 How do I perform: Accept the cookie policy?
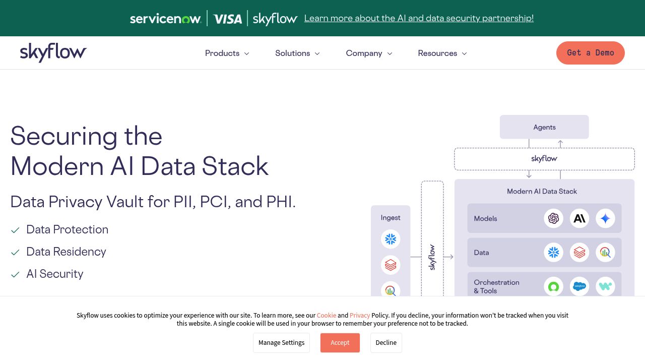click(340, 343)
